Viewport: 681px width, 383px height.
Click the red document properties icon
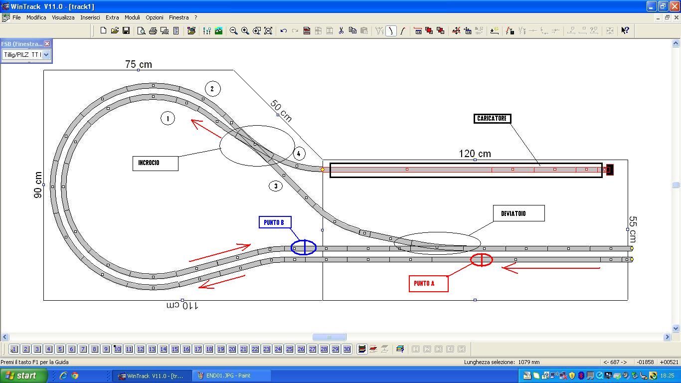coord(307,30)
